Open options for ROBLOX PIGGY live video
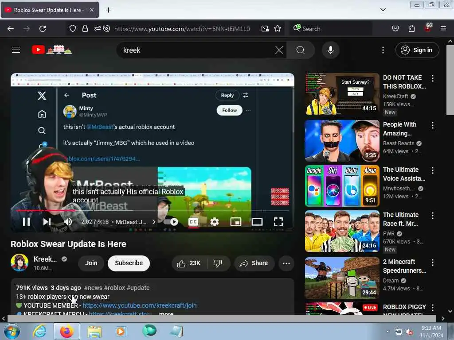This screenshot has width=454, height=340. click(x=432, y=307)
